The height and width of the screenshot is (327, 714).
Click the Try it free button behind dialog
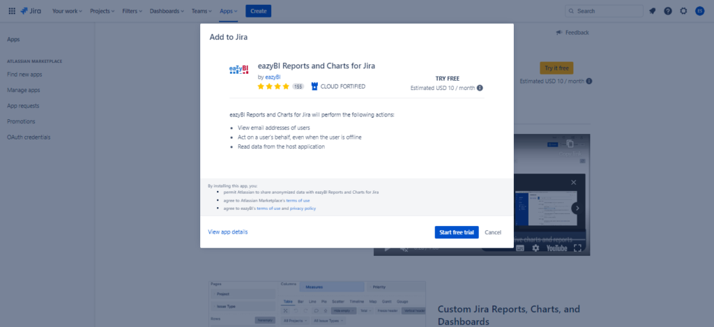tap(556, 68)
